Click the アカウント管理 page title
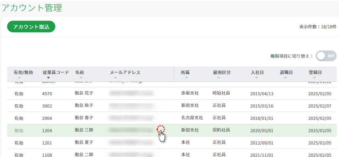 pos(32,8)
